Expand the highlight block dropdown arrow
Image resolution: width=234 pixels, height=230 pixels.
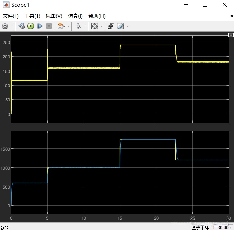[68, 26]
